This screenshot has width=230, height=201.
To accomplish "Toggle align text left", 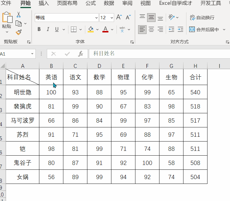I will 142,29.
